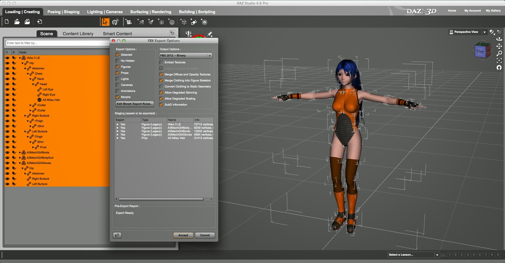Image resolution: width=505 pixels, height=263 pixels.
Task: Enable the No Hidden checkbox
Action: point(118,61)
